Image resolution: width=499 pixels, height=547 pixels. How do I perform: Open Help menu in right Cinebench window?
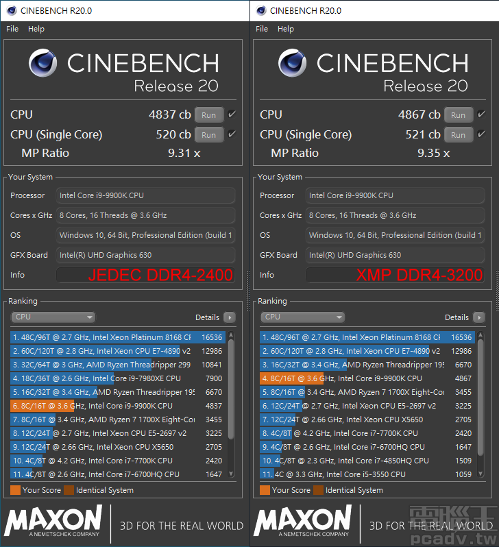point(286,29)
